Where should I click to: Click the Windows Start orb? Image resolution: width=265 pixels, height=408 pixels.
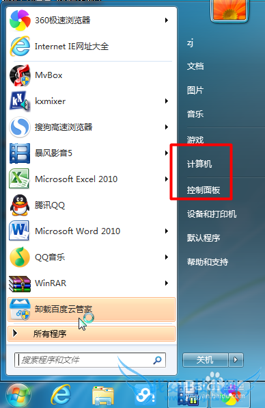[x=18, y=395]
